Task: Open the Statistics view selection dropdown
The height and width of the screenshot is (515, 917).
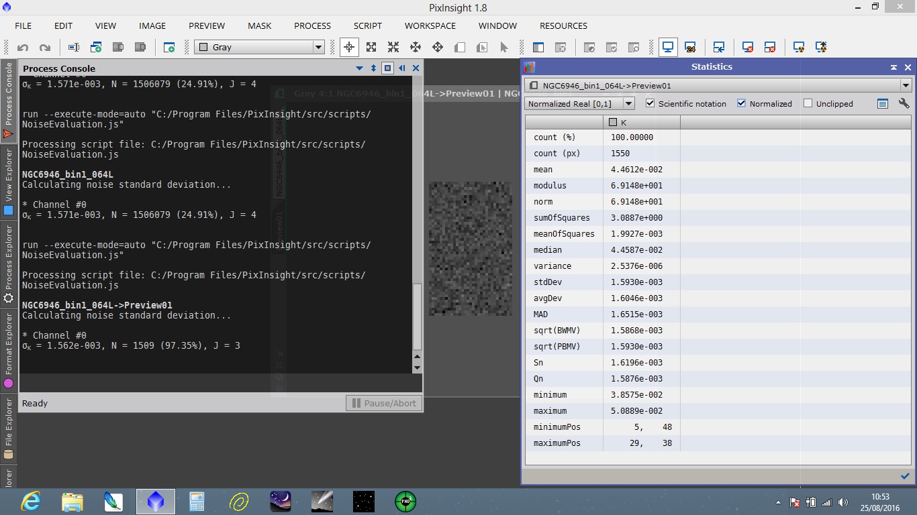Action: [718, 85]
